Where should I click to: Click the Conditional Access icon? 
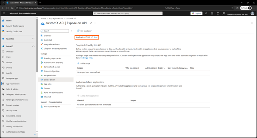click(3, 116)
